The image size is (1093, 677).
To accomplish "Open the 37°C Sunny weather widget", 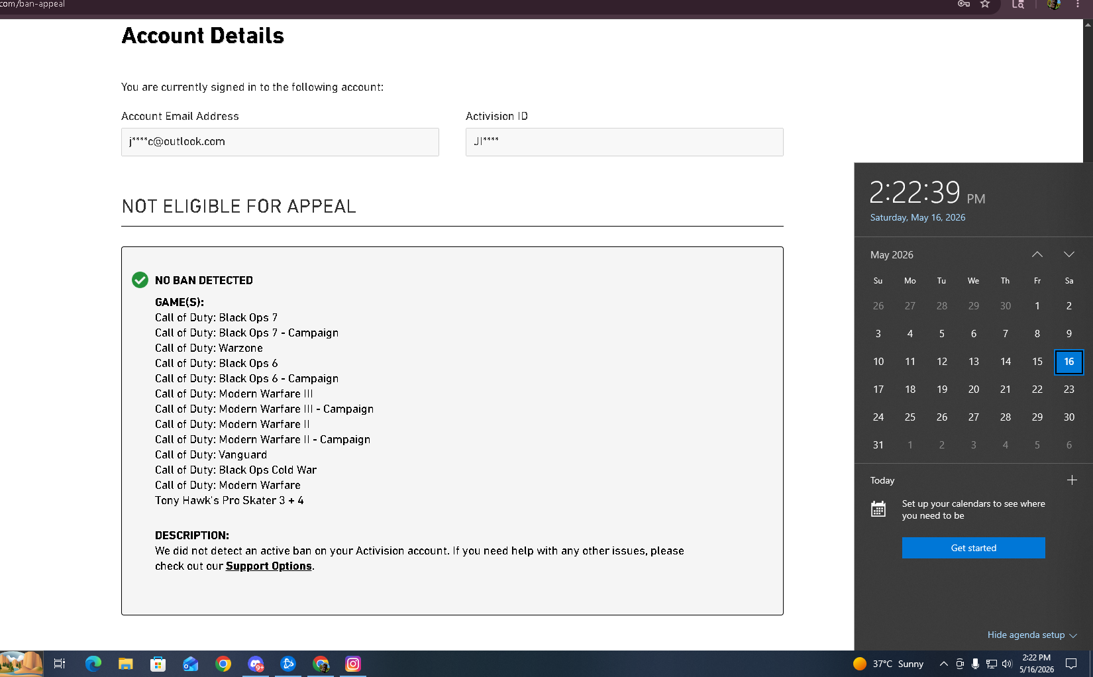I will click(888, 664).
